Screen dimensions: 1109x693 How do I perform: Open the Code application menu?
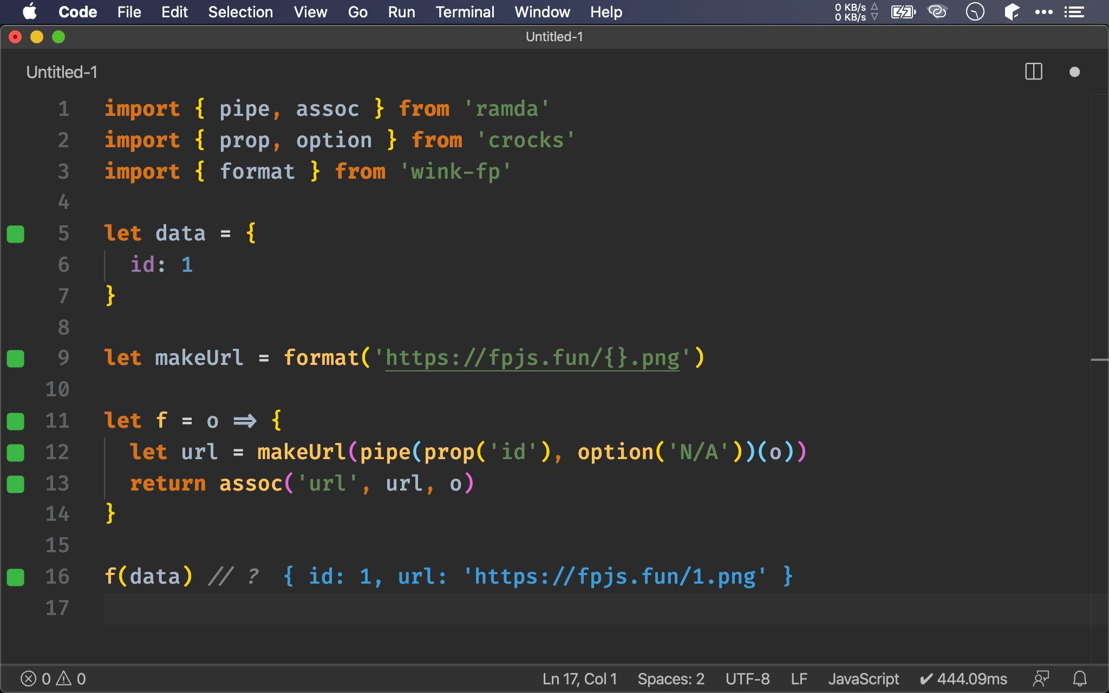pos(77,12)
